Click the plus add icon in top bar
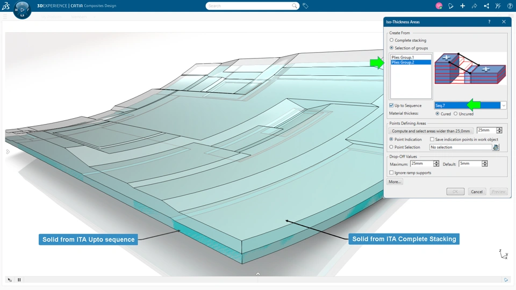The image size is (516, 290). [462, 6]
